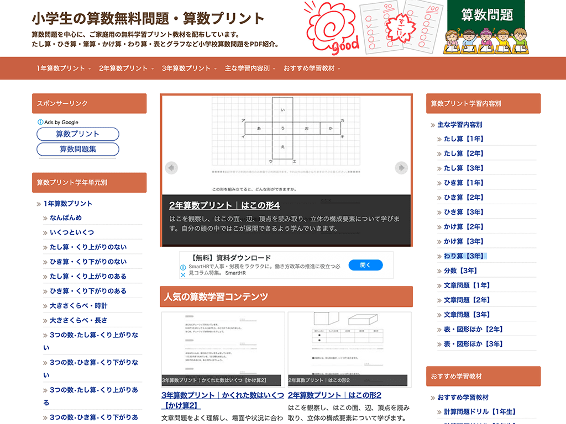Open the 表・図形ほか【2年】 link
The height and width of the screenshot is (424, 566).
coord(473,330)
